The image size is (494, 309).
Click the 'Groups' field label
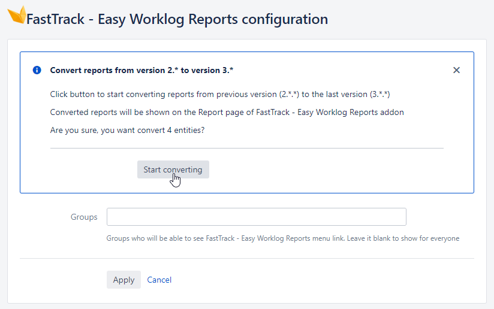pos(84,217)
